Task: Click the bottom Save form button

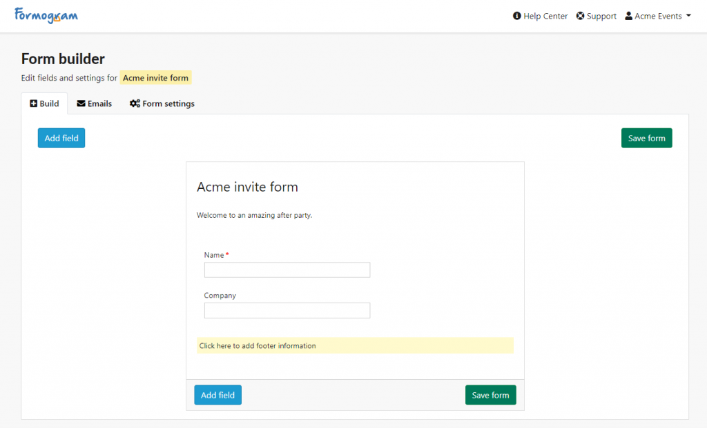Action: click(x=491, y=395)
